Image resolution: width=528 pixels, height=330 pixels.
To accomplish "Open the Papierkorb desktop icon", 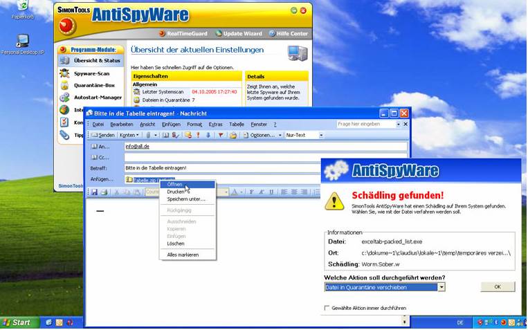I will point(23,10).
